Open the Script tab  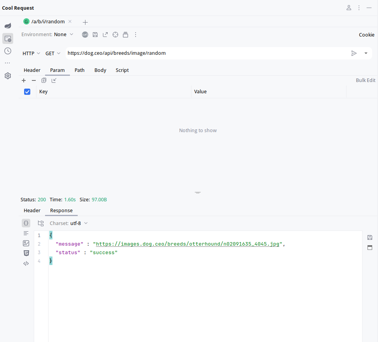point(122,70)
